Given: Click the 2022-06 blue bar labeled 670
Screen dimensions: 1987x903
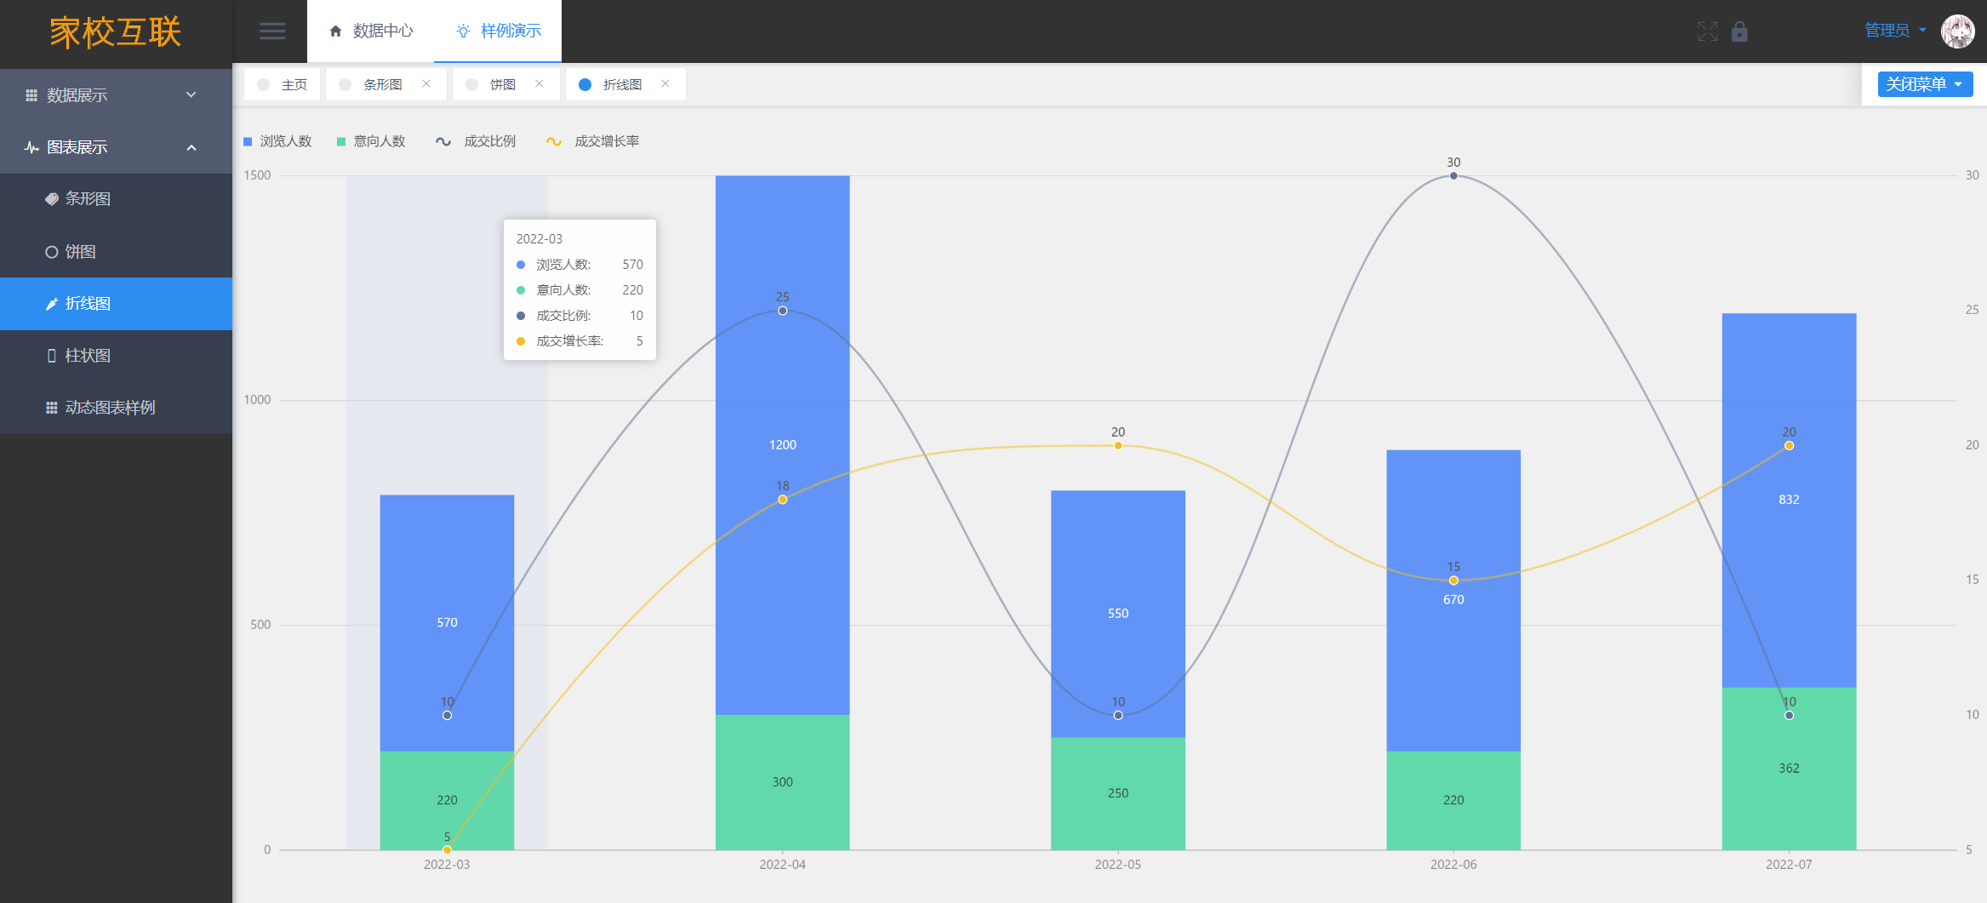Looking at the screenshot, I should tap(1453, 600).
